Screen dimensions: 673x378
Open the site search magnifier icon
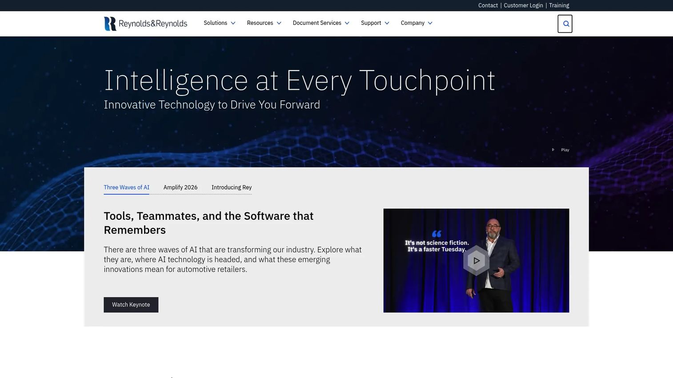click(565, 24)
